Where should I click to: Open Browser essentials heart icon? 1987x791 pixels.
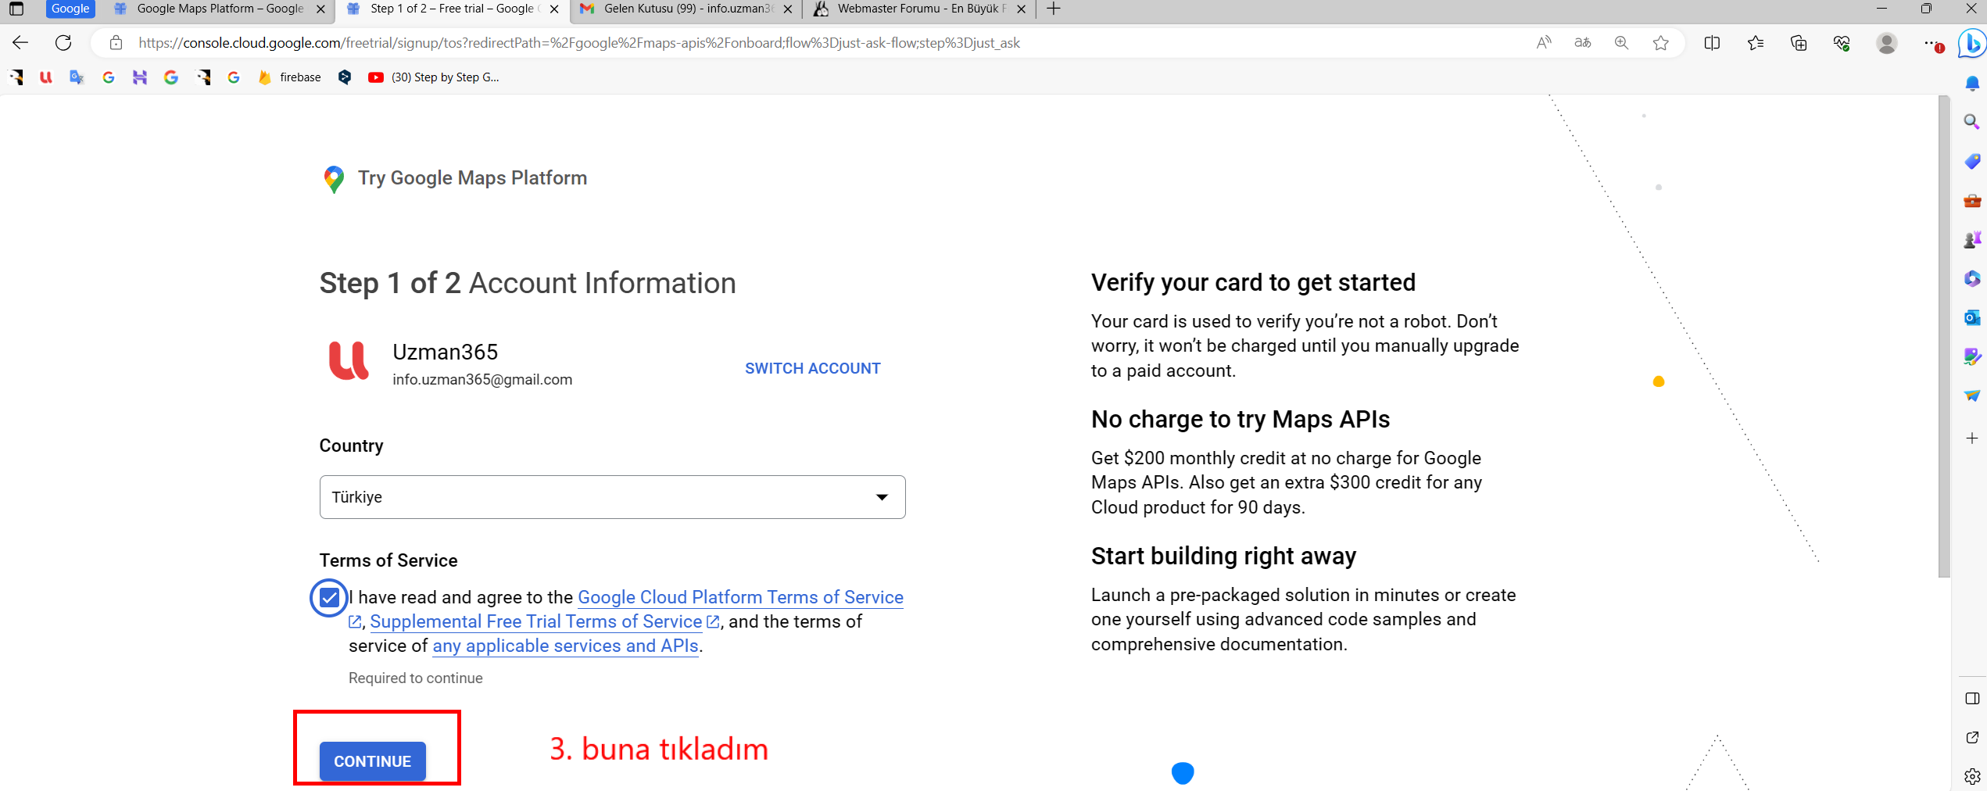click(x=1842, y=43)
